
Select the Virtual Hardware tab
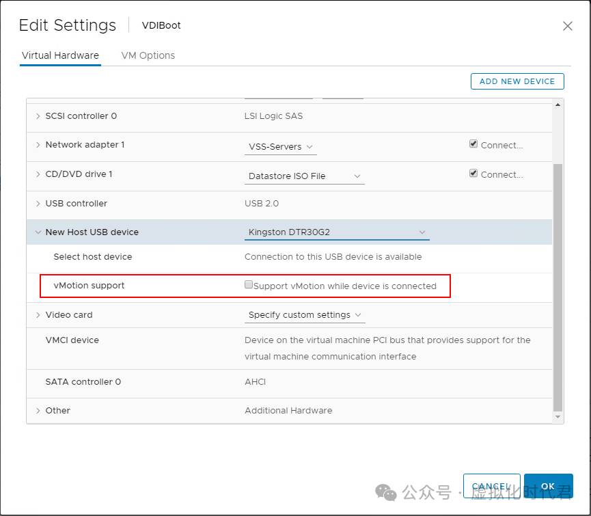(60, 55)
